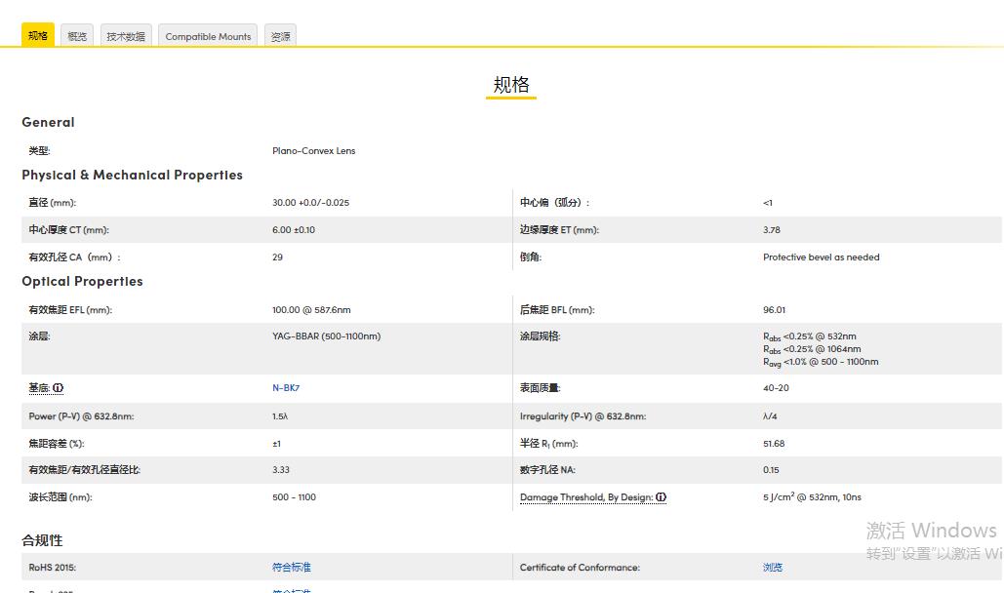Viewport: 1004px width, 593px height.
Task: Click the YAG-BBAR (500-1100nm) coating value
Action: 326,336
